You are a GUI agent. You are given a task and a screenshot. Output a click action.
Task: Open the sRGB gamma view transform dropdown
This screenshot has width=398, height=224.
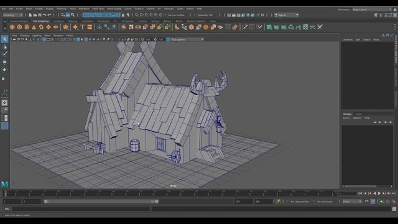click(x=187, y=39)
